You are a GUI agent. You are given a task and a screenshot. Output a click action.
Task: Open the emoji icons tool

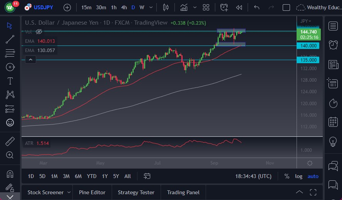coord(10,123)
